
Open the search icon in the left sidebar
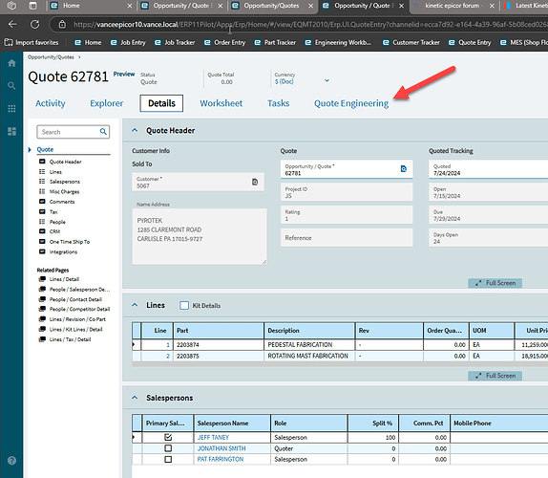click(11, 85)
